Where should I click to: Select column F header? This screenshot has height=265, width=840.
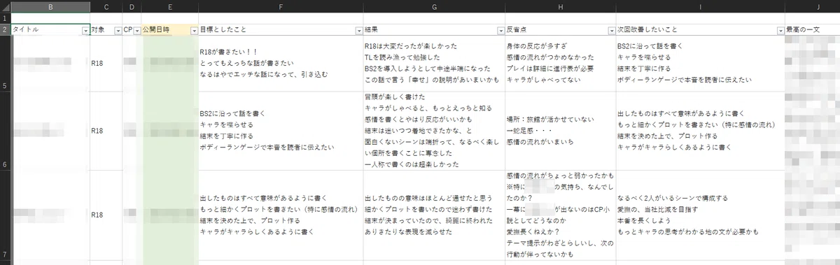coord(281,6)
